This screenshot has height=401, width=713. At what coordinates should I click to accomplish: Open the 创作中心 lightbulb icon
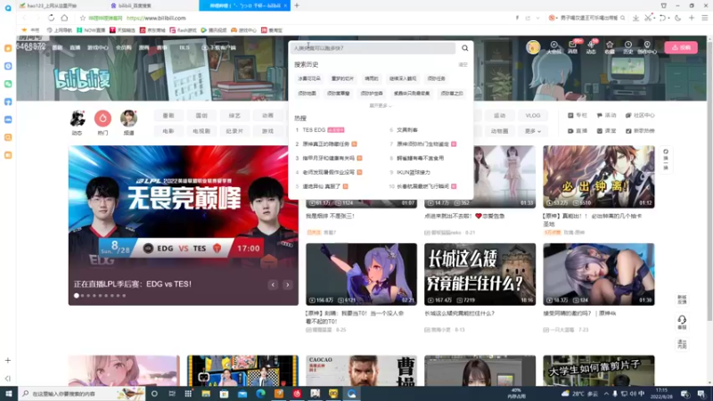click(647, 47)
